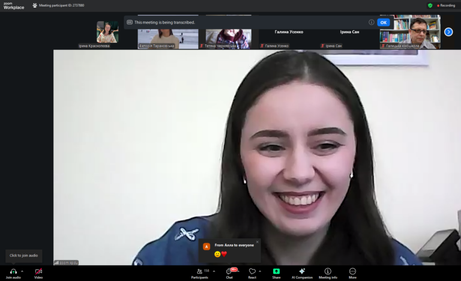Click the green security shield icon
This screenshot has width=461, height=281.
pos(430,5)
